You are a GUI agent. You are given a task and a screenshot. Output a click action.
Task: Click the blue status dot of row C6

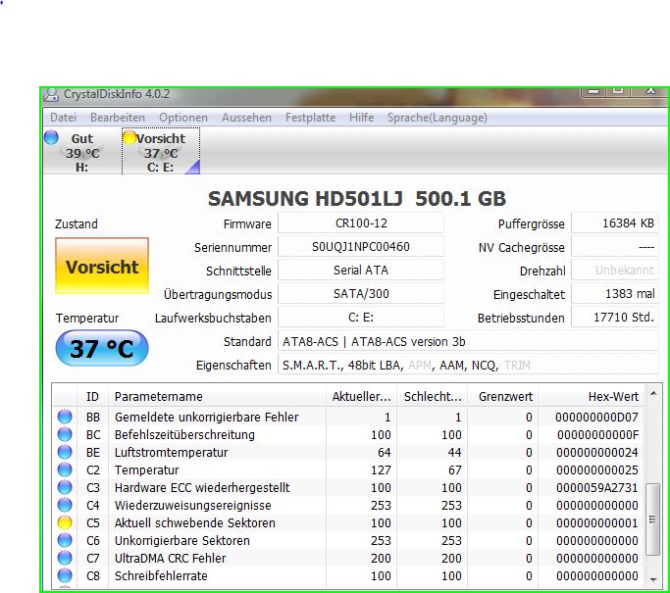tap(65, 540)
